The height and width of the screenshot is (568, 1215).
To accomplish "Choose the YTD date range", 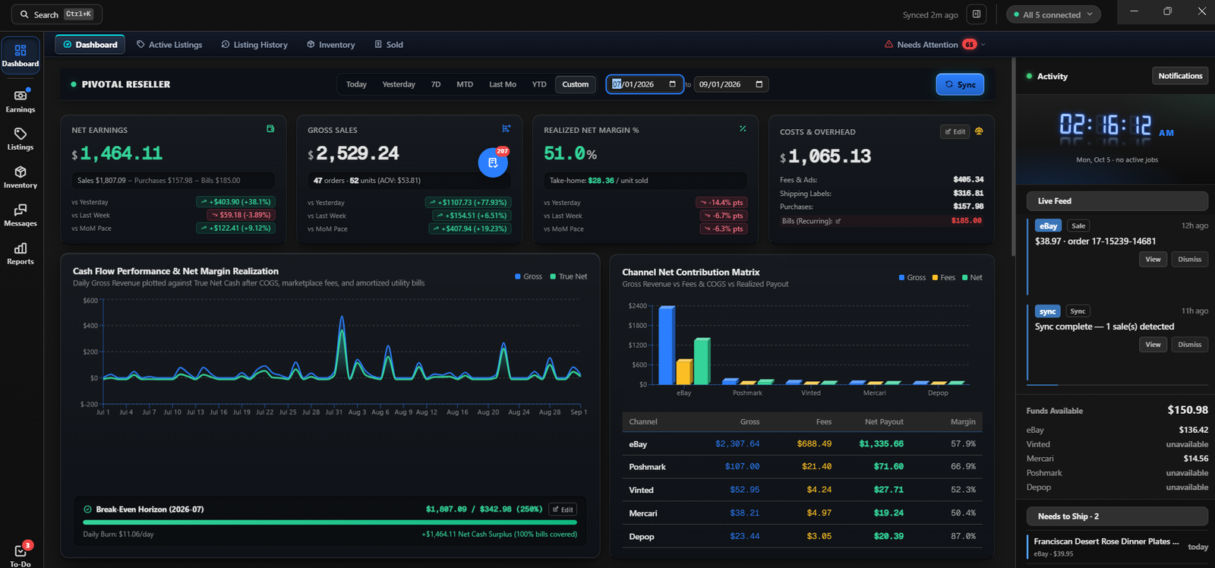I will [x=539, y=84].
